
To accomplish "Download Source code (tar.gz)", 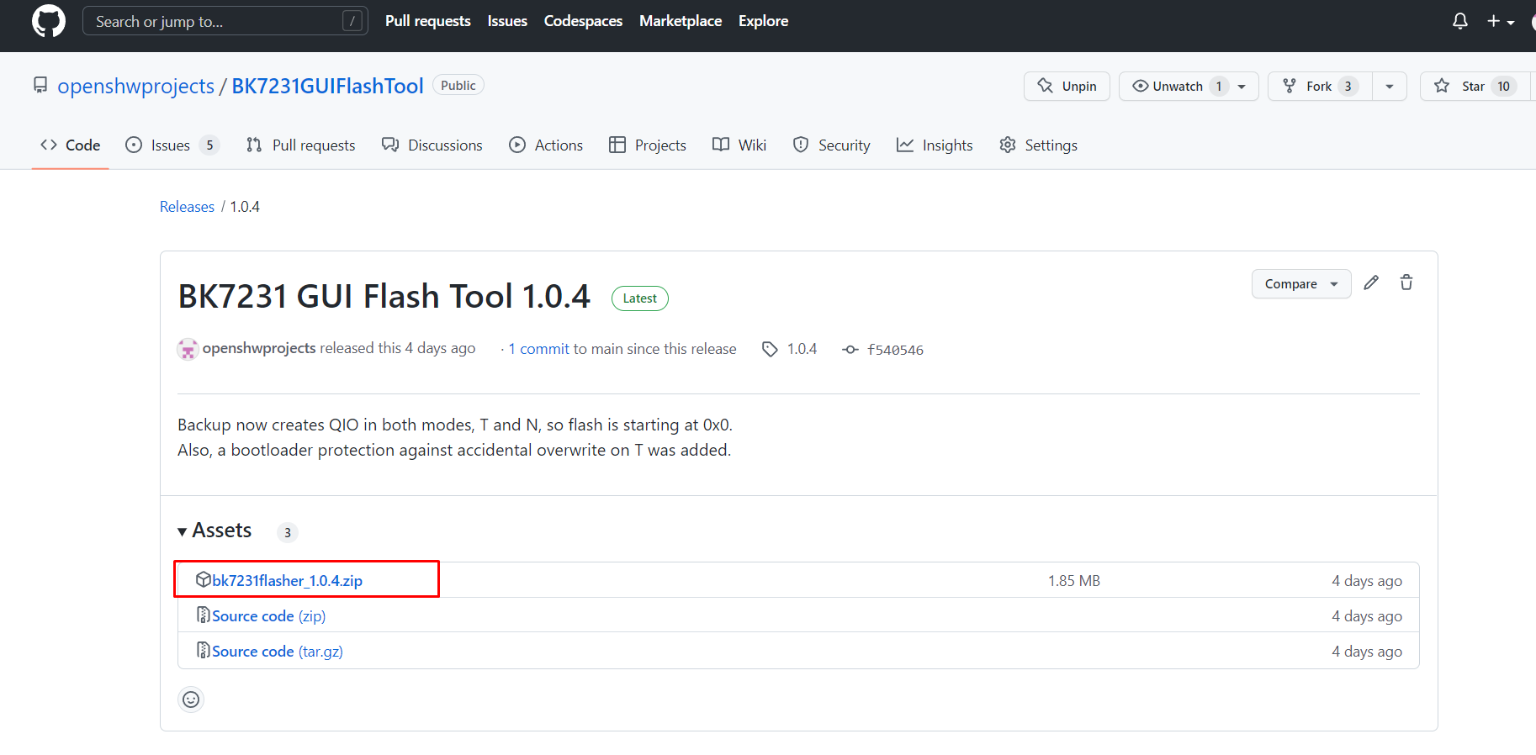I will tap(278, 652).
